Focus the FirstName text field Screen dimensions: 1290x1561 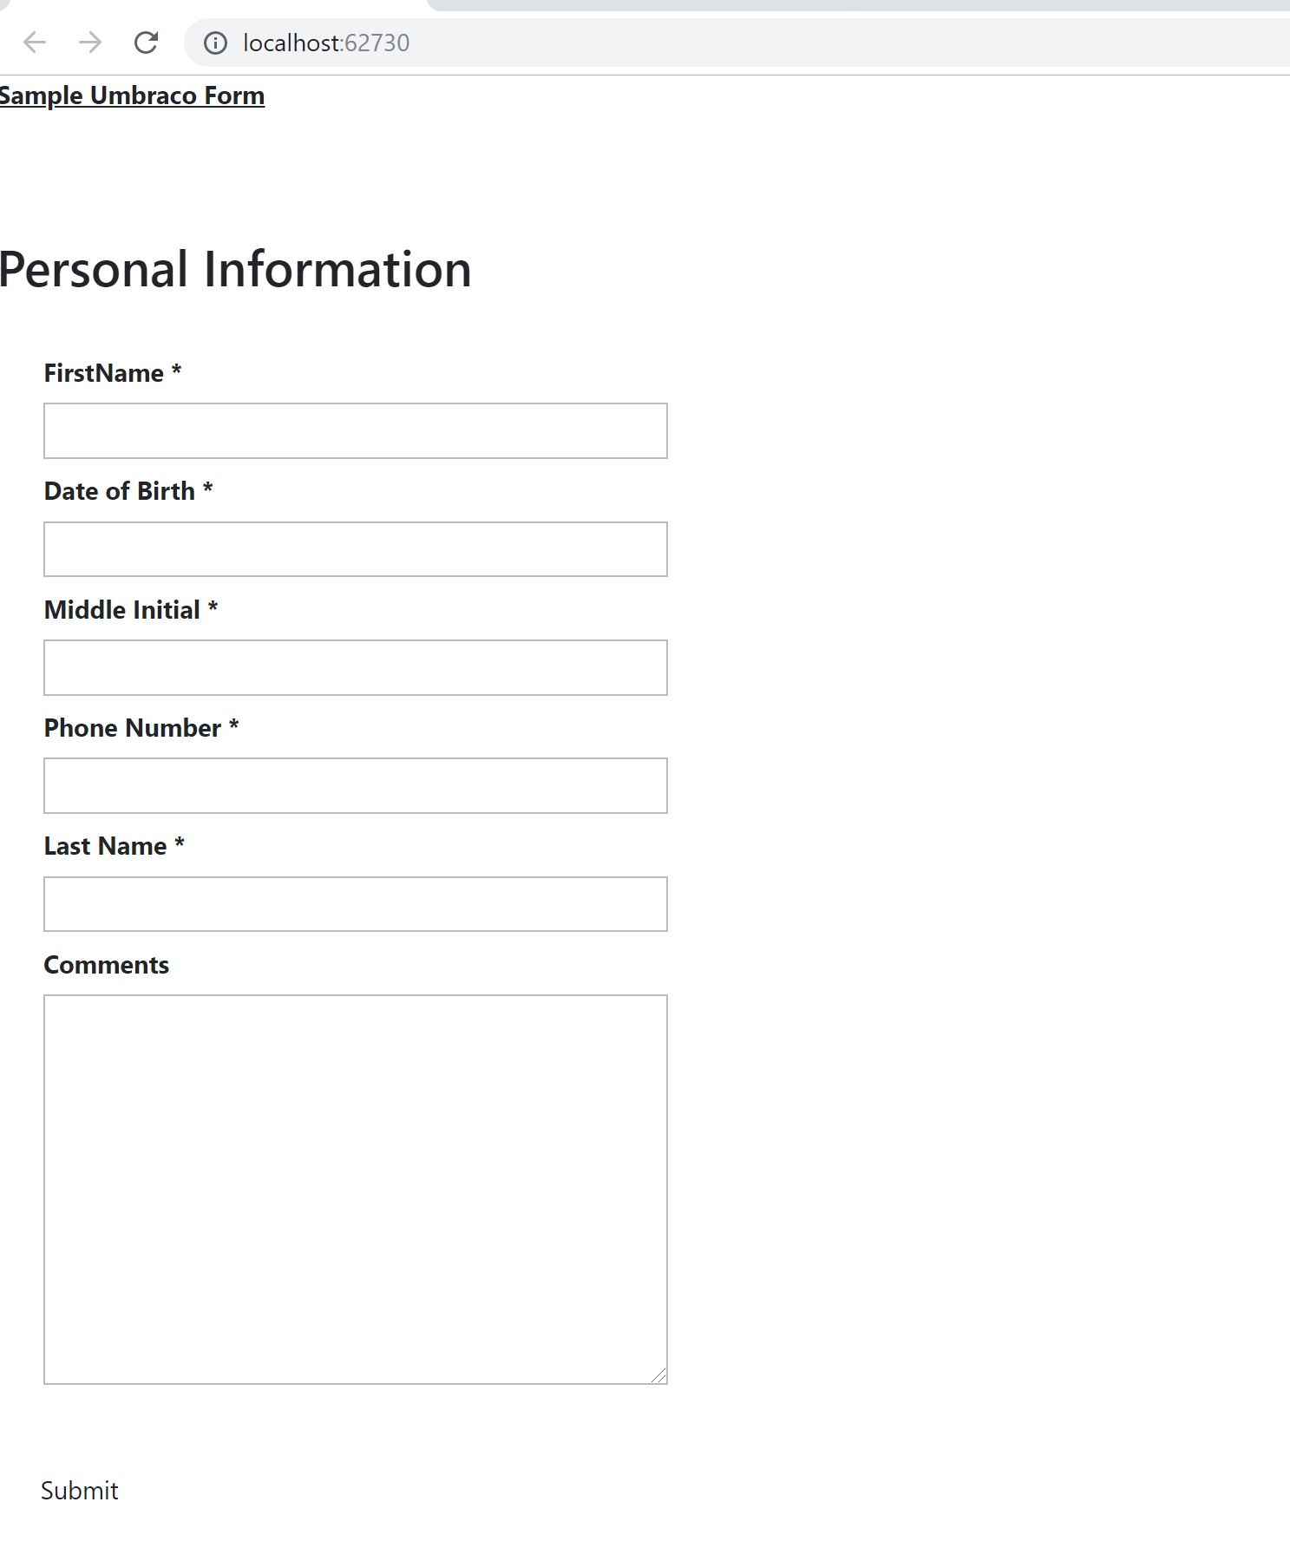[x=356, y=430]
